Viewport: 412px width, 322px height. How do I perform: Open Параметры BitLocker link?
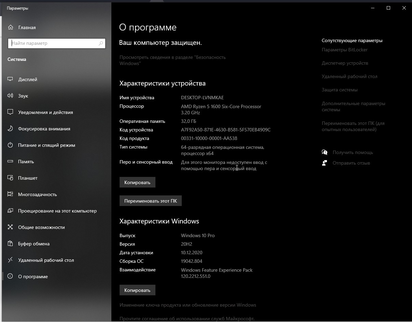[345, 50]
